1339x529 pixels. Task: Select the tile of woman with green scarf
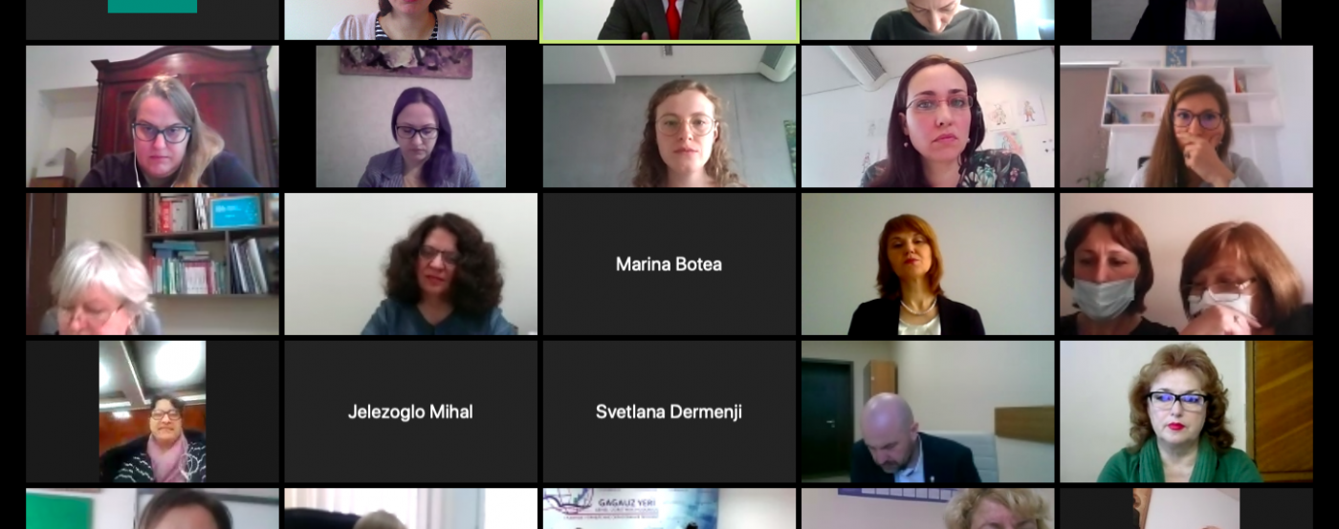tap(1186, 412)
